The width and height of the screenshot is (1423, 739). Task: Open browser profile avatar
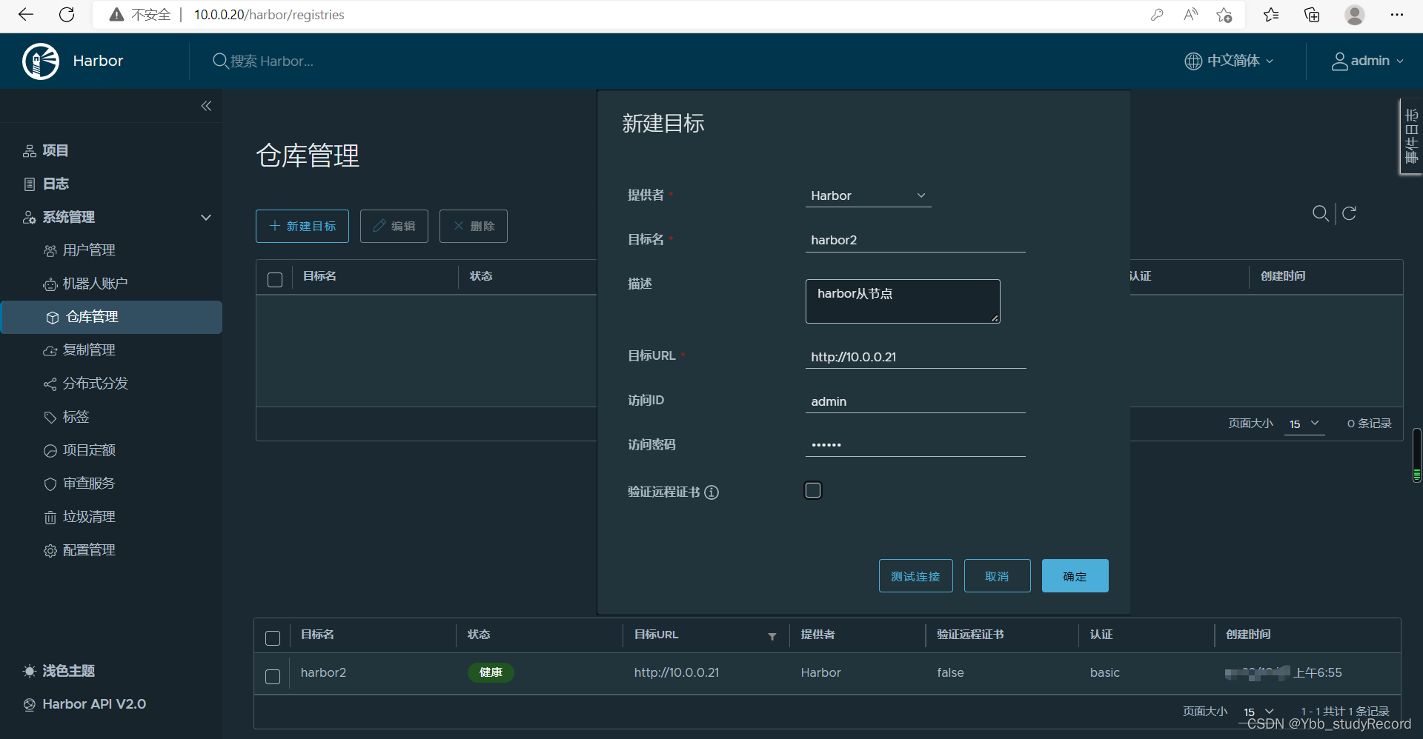click(x=1355, y=15)
